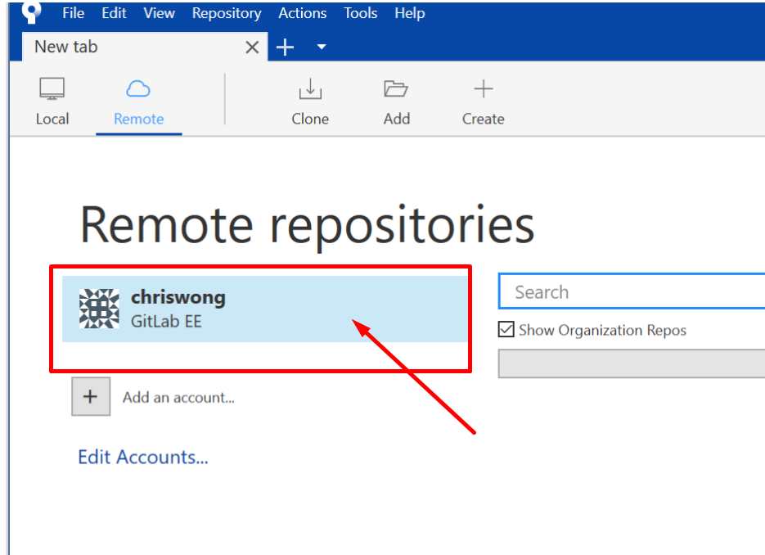Switch to Remote repositories cloud icon

[138, 89]
